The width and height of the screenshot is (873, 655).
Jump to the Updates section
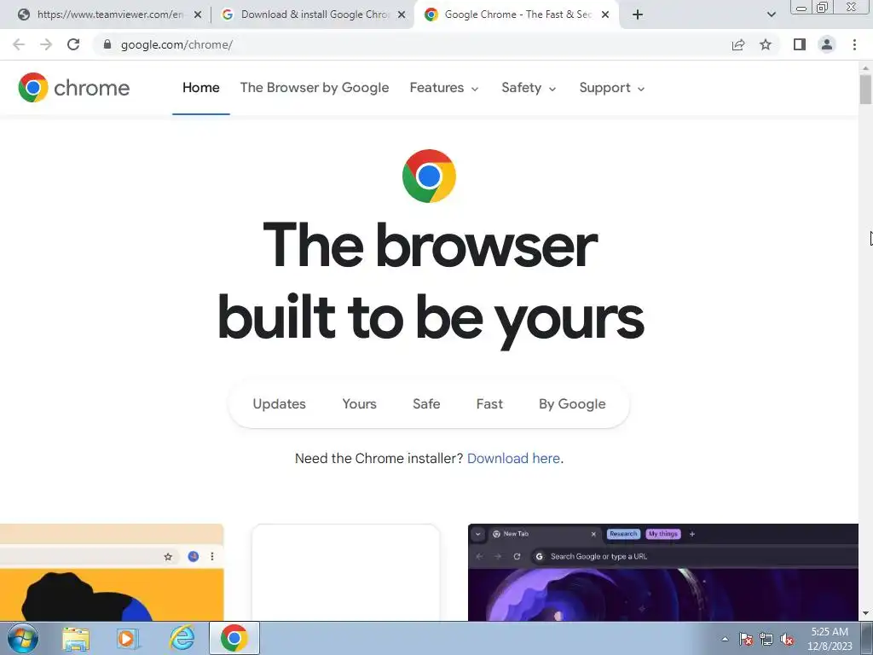tap(279, 403)
